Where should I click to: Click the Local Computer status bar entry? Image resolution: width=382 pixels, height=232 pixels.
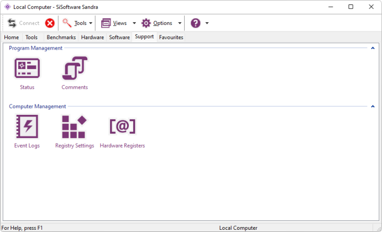click(238, 228)
